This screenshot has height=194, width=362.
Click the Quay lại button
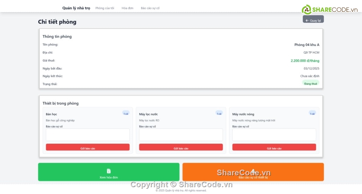point(313,19)
